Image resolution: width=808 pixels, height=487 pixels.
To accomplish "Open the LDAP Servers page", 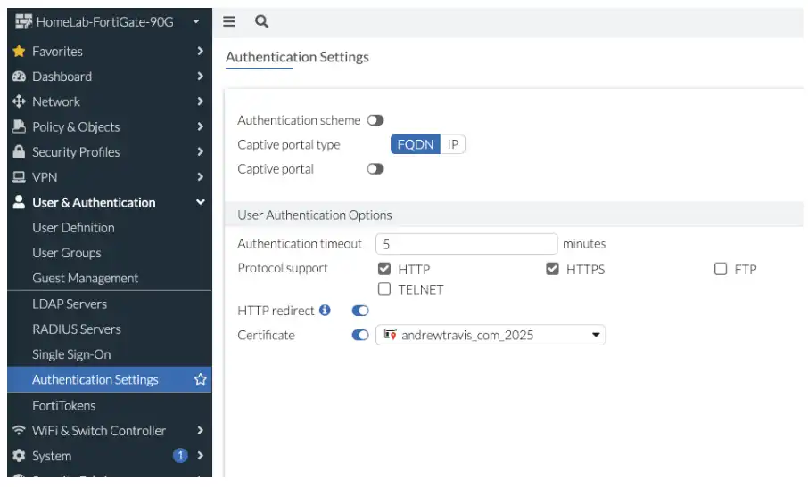I will [x=70, y=304].
